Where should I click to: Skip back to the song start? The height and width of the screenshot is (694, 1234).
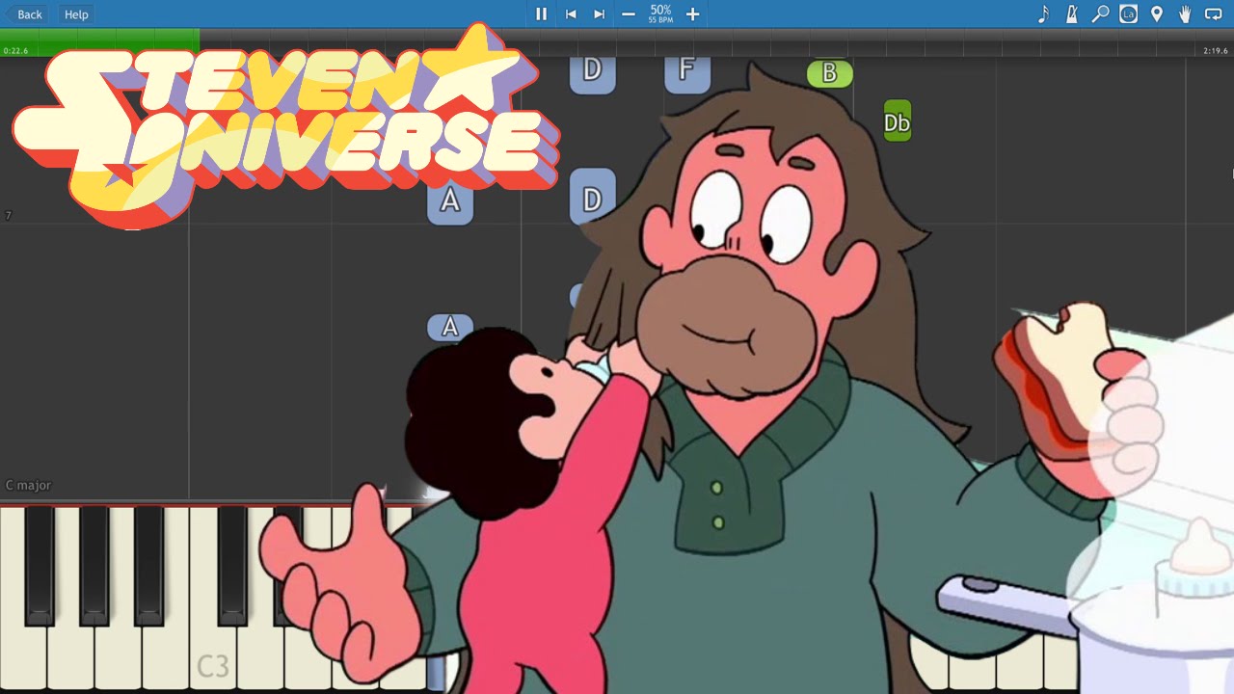[571, 14]
